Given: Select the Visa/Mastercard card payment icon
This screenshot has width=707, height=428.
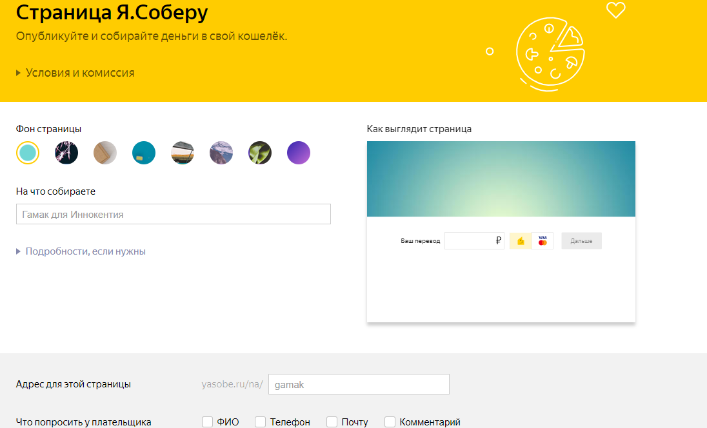Looking at the screenshot, I should (x=543, y=240).
